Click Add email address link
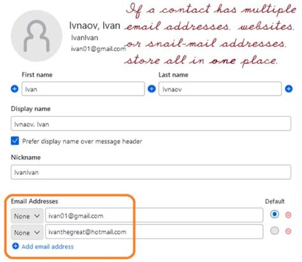This screenshot has height=262, width=302. tap(47, 246)
